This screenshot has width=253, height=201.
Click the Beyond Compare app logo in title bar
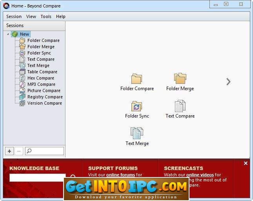tap(6, 6)
